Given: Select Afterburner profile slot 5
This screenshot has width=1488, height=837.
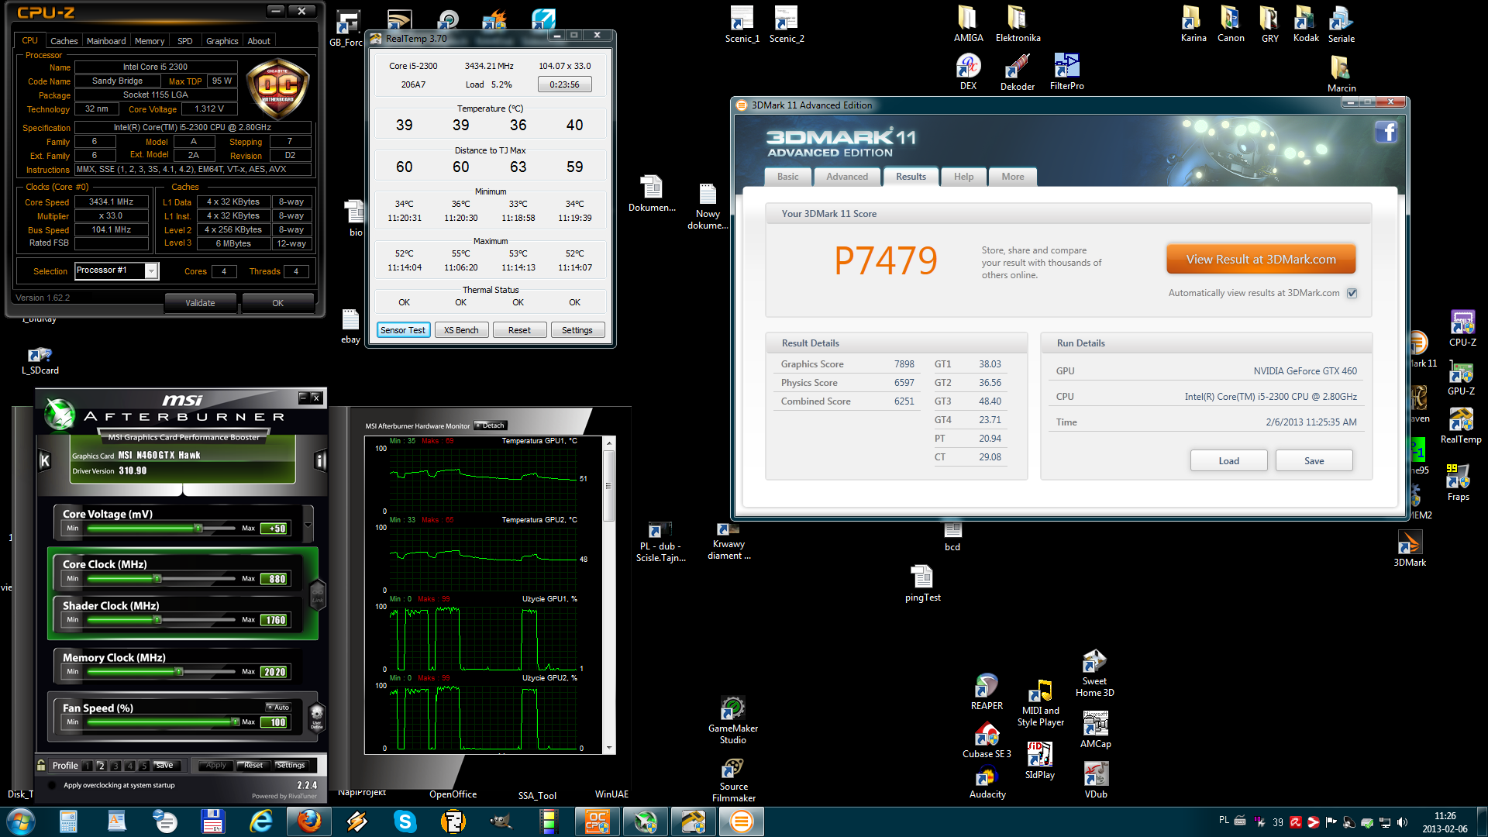Looking at the screenshot, I should pyautogui.click(x=144, y=766).
